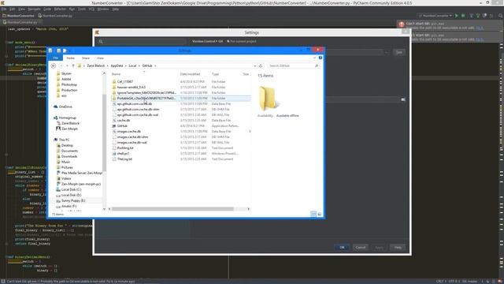The image size is (504, 284).
Task: Focus the Settings dialog search field
Action: point(142,41)
